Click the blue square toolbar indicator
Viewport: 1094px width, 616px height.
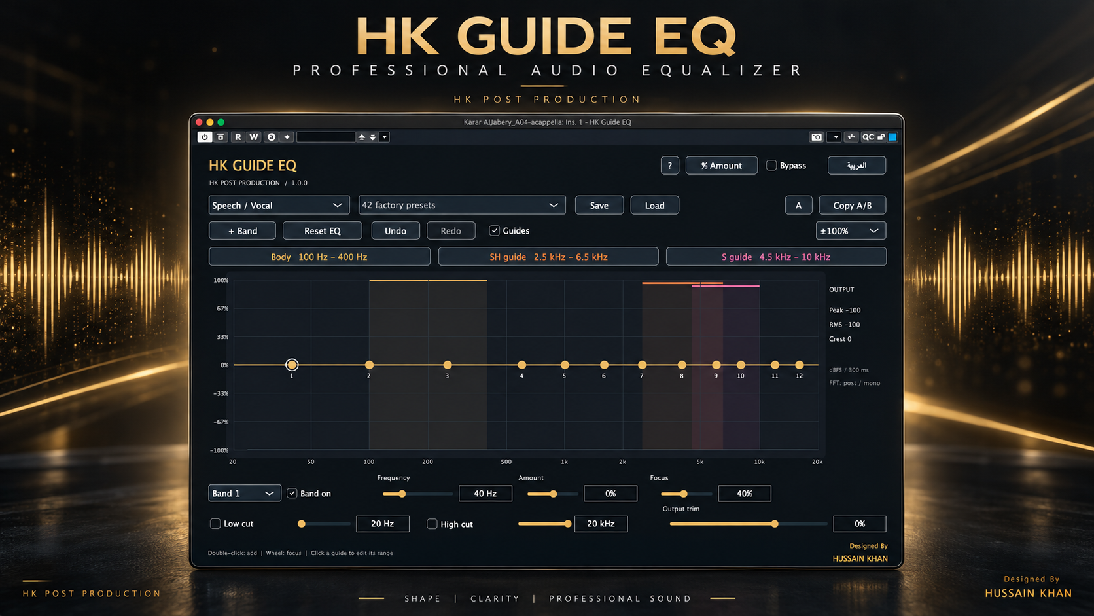[892, 137]
